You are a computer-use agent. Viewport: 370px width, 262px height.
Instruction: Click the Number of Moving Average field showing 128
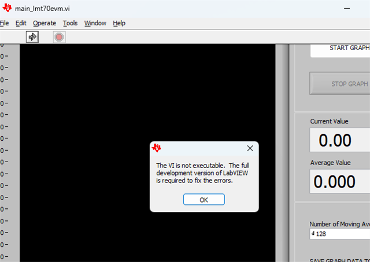click(340, 234)
